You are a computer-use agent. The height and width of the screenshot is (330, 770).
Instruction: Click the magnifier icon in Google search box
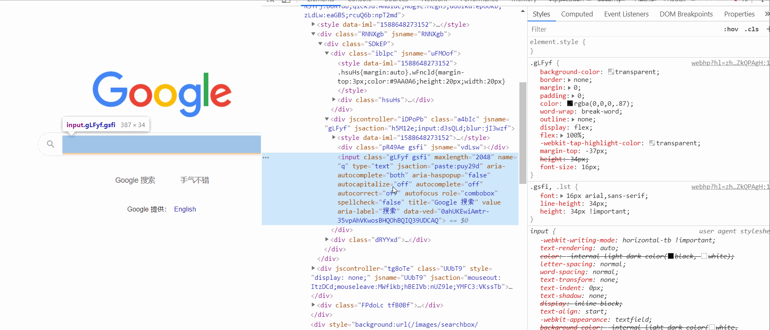coord(51,144)
